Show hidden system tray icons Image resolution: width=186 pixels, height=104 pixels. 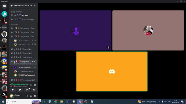[x=160, y=101]
